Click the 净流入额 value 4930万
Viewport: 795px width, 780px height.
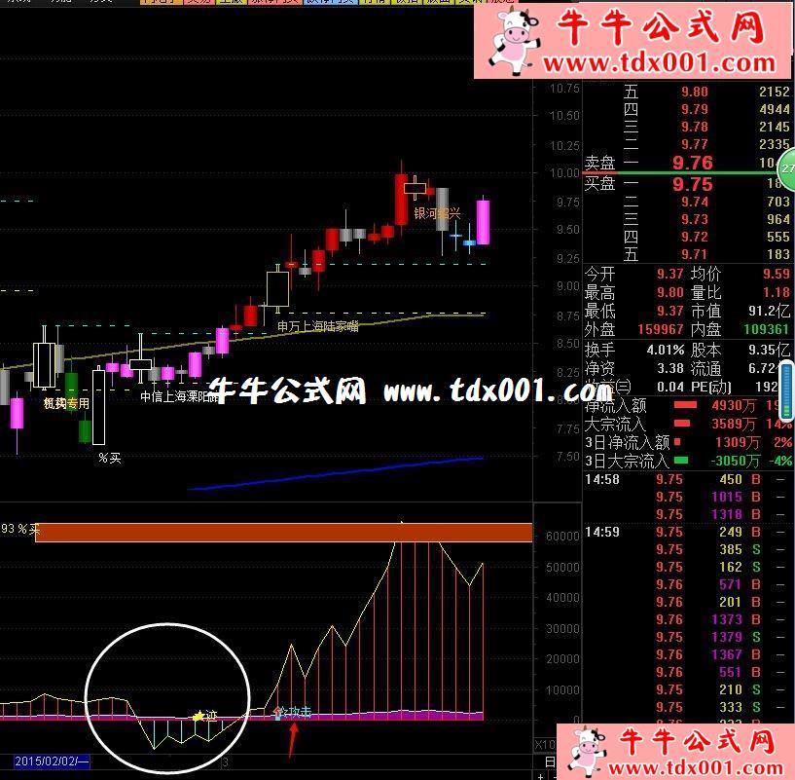(734, 405)
